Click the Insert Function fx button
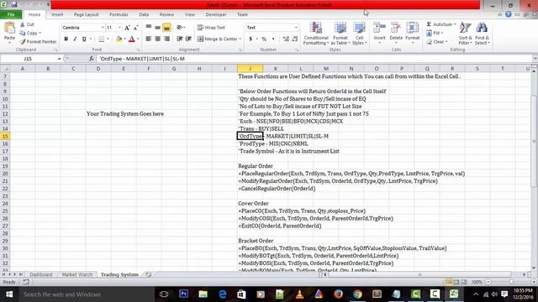Screen dimensions: 538x302 click(x=92, y=59)
